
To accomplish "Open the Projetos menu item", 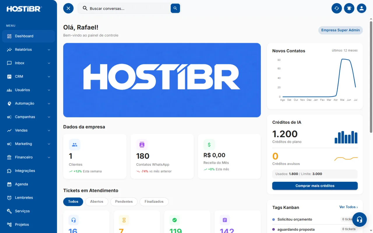I will click(28, 225).
